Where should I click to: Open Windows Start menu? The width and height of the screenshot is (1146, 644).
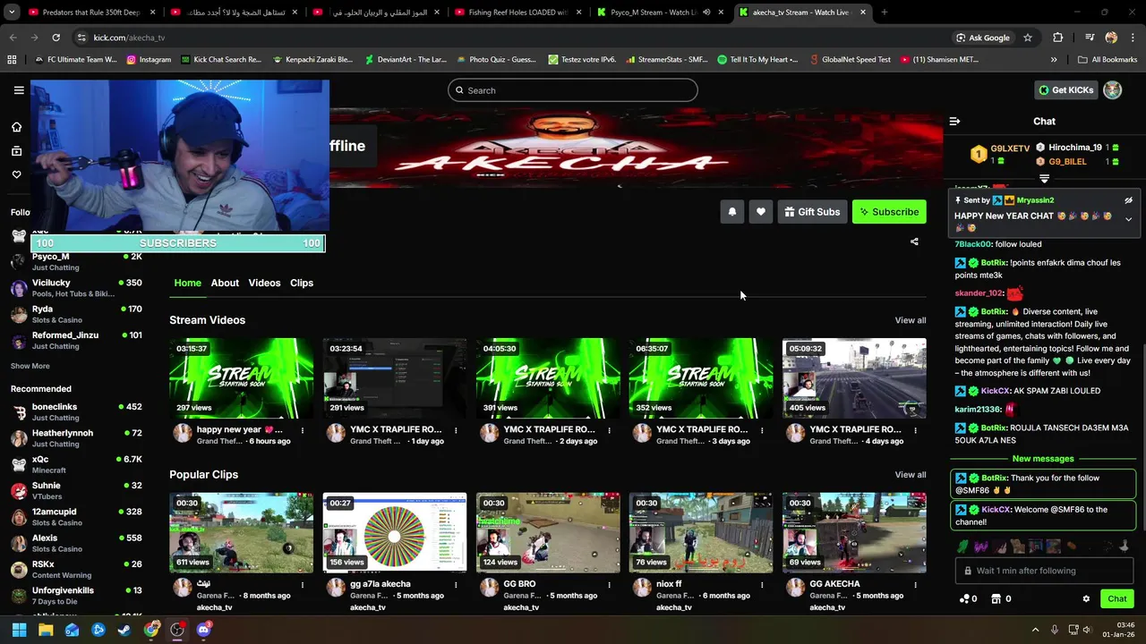(19, 630)
